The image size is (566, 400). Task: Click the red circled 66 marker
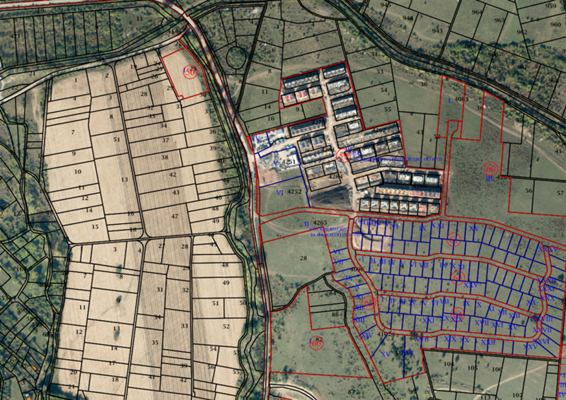point(316,343)
